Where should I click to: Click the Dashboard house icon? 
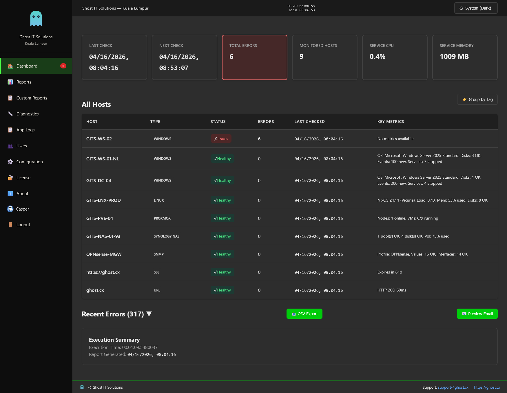(x=10, y=66)
